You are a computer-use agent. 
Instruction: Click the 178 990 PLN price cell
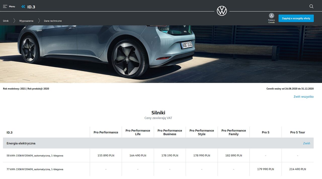(202, 155)
